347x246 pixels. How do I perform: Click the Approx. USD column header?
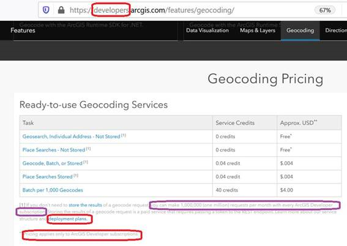[x=299, y=123]
